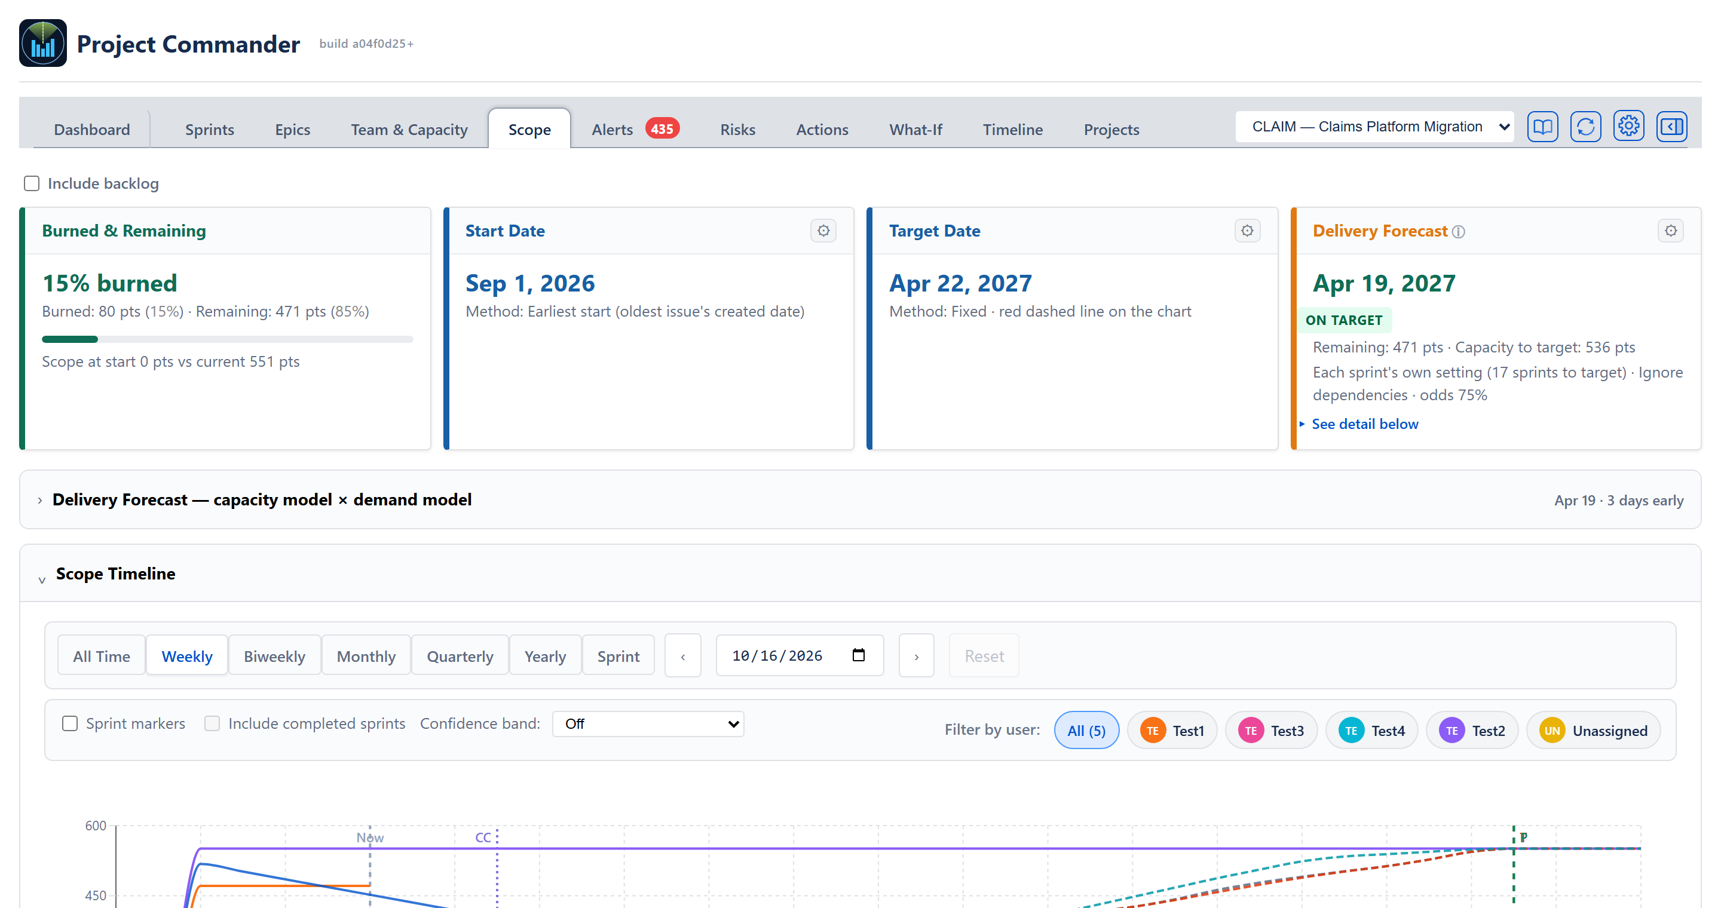Open the What-If tab
The height and width of the screenshot is (908, 1721).
pos(915,130)
